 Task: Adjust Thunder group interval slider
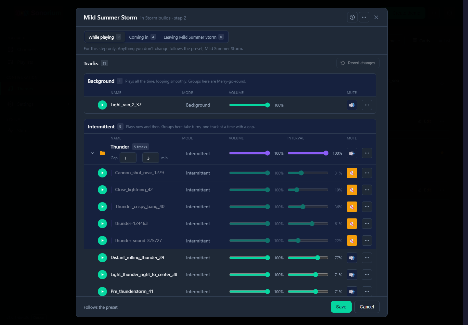tap(308, 153)
